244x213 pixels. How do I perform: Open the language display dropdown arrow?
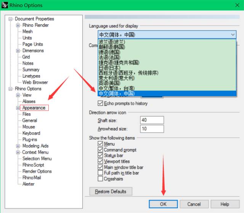coord(233,35)
